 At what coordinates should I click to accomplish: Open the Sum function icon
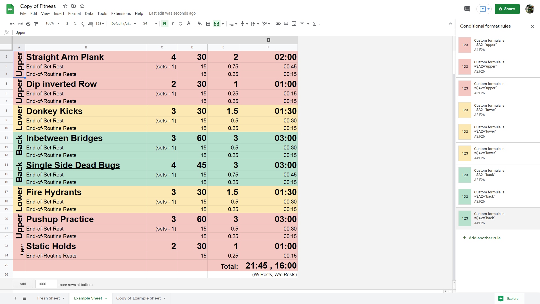point(316,24)
